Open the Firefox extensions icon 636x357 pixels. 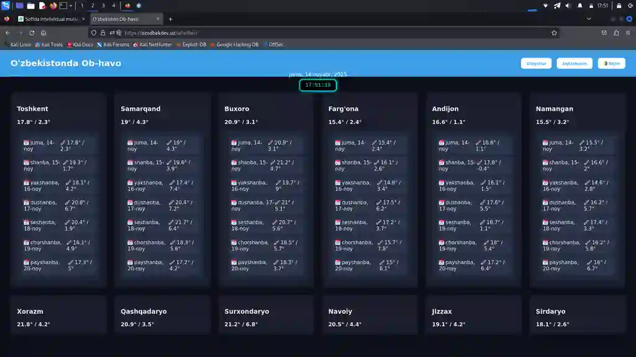pyautogui.click(x=616, y=33)
